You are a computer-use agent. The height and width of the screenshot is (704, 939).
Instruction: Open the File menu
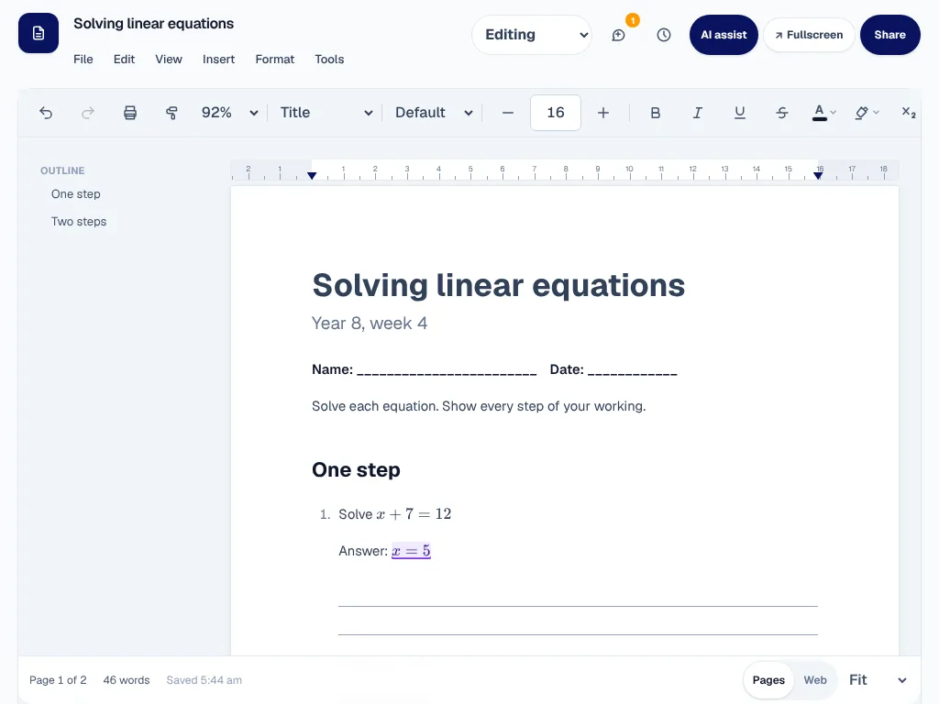pos(83,60)
